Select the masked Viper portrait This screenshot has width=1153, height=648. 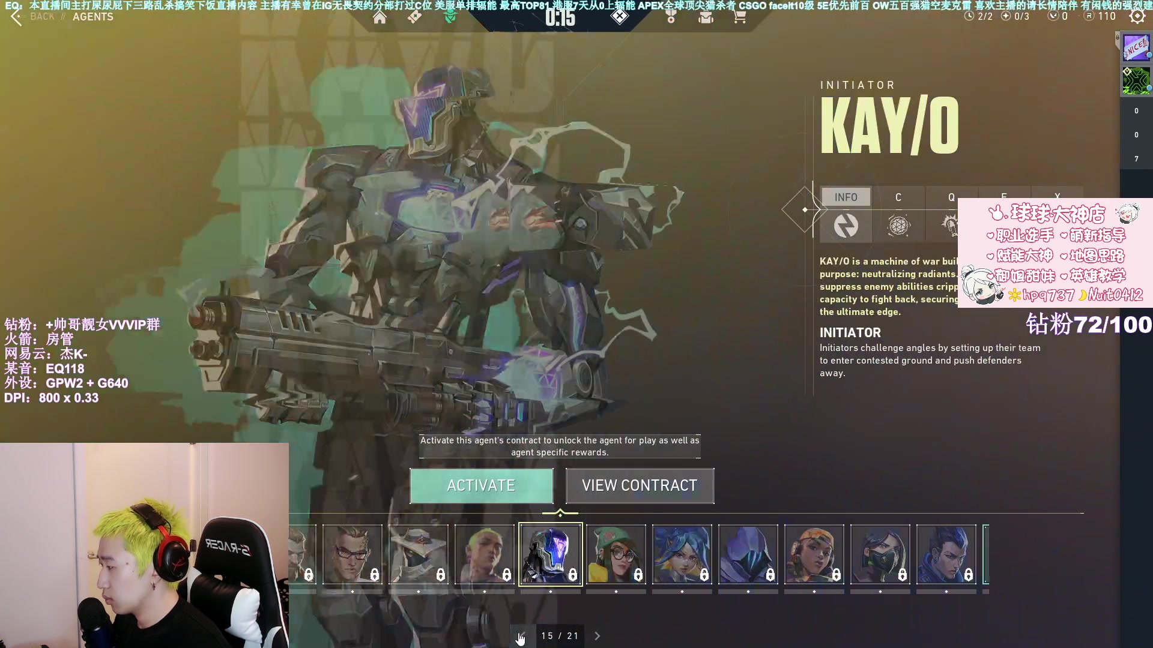(880, 554)
